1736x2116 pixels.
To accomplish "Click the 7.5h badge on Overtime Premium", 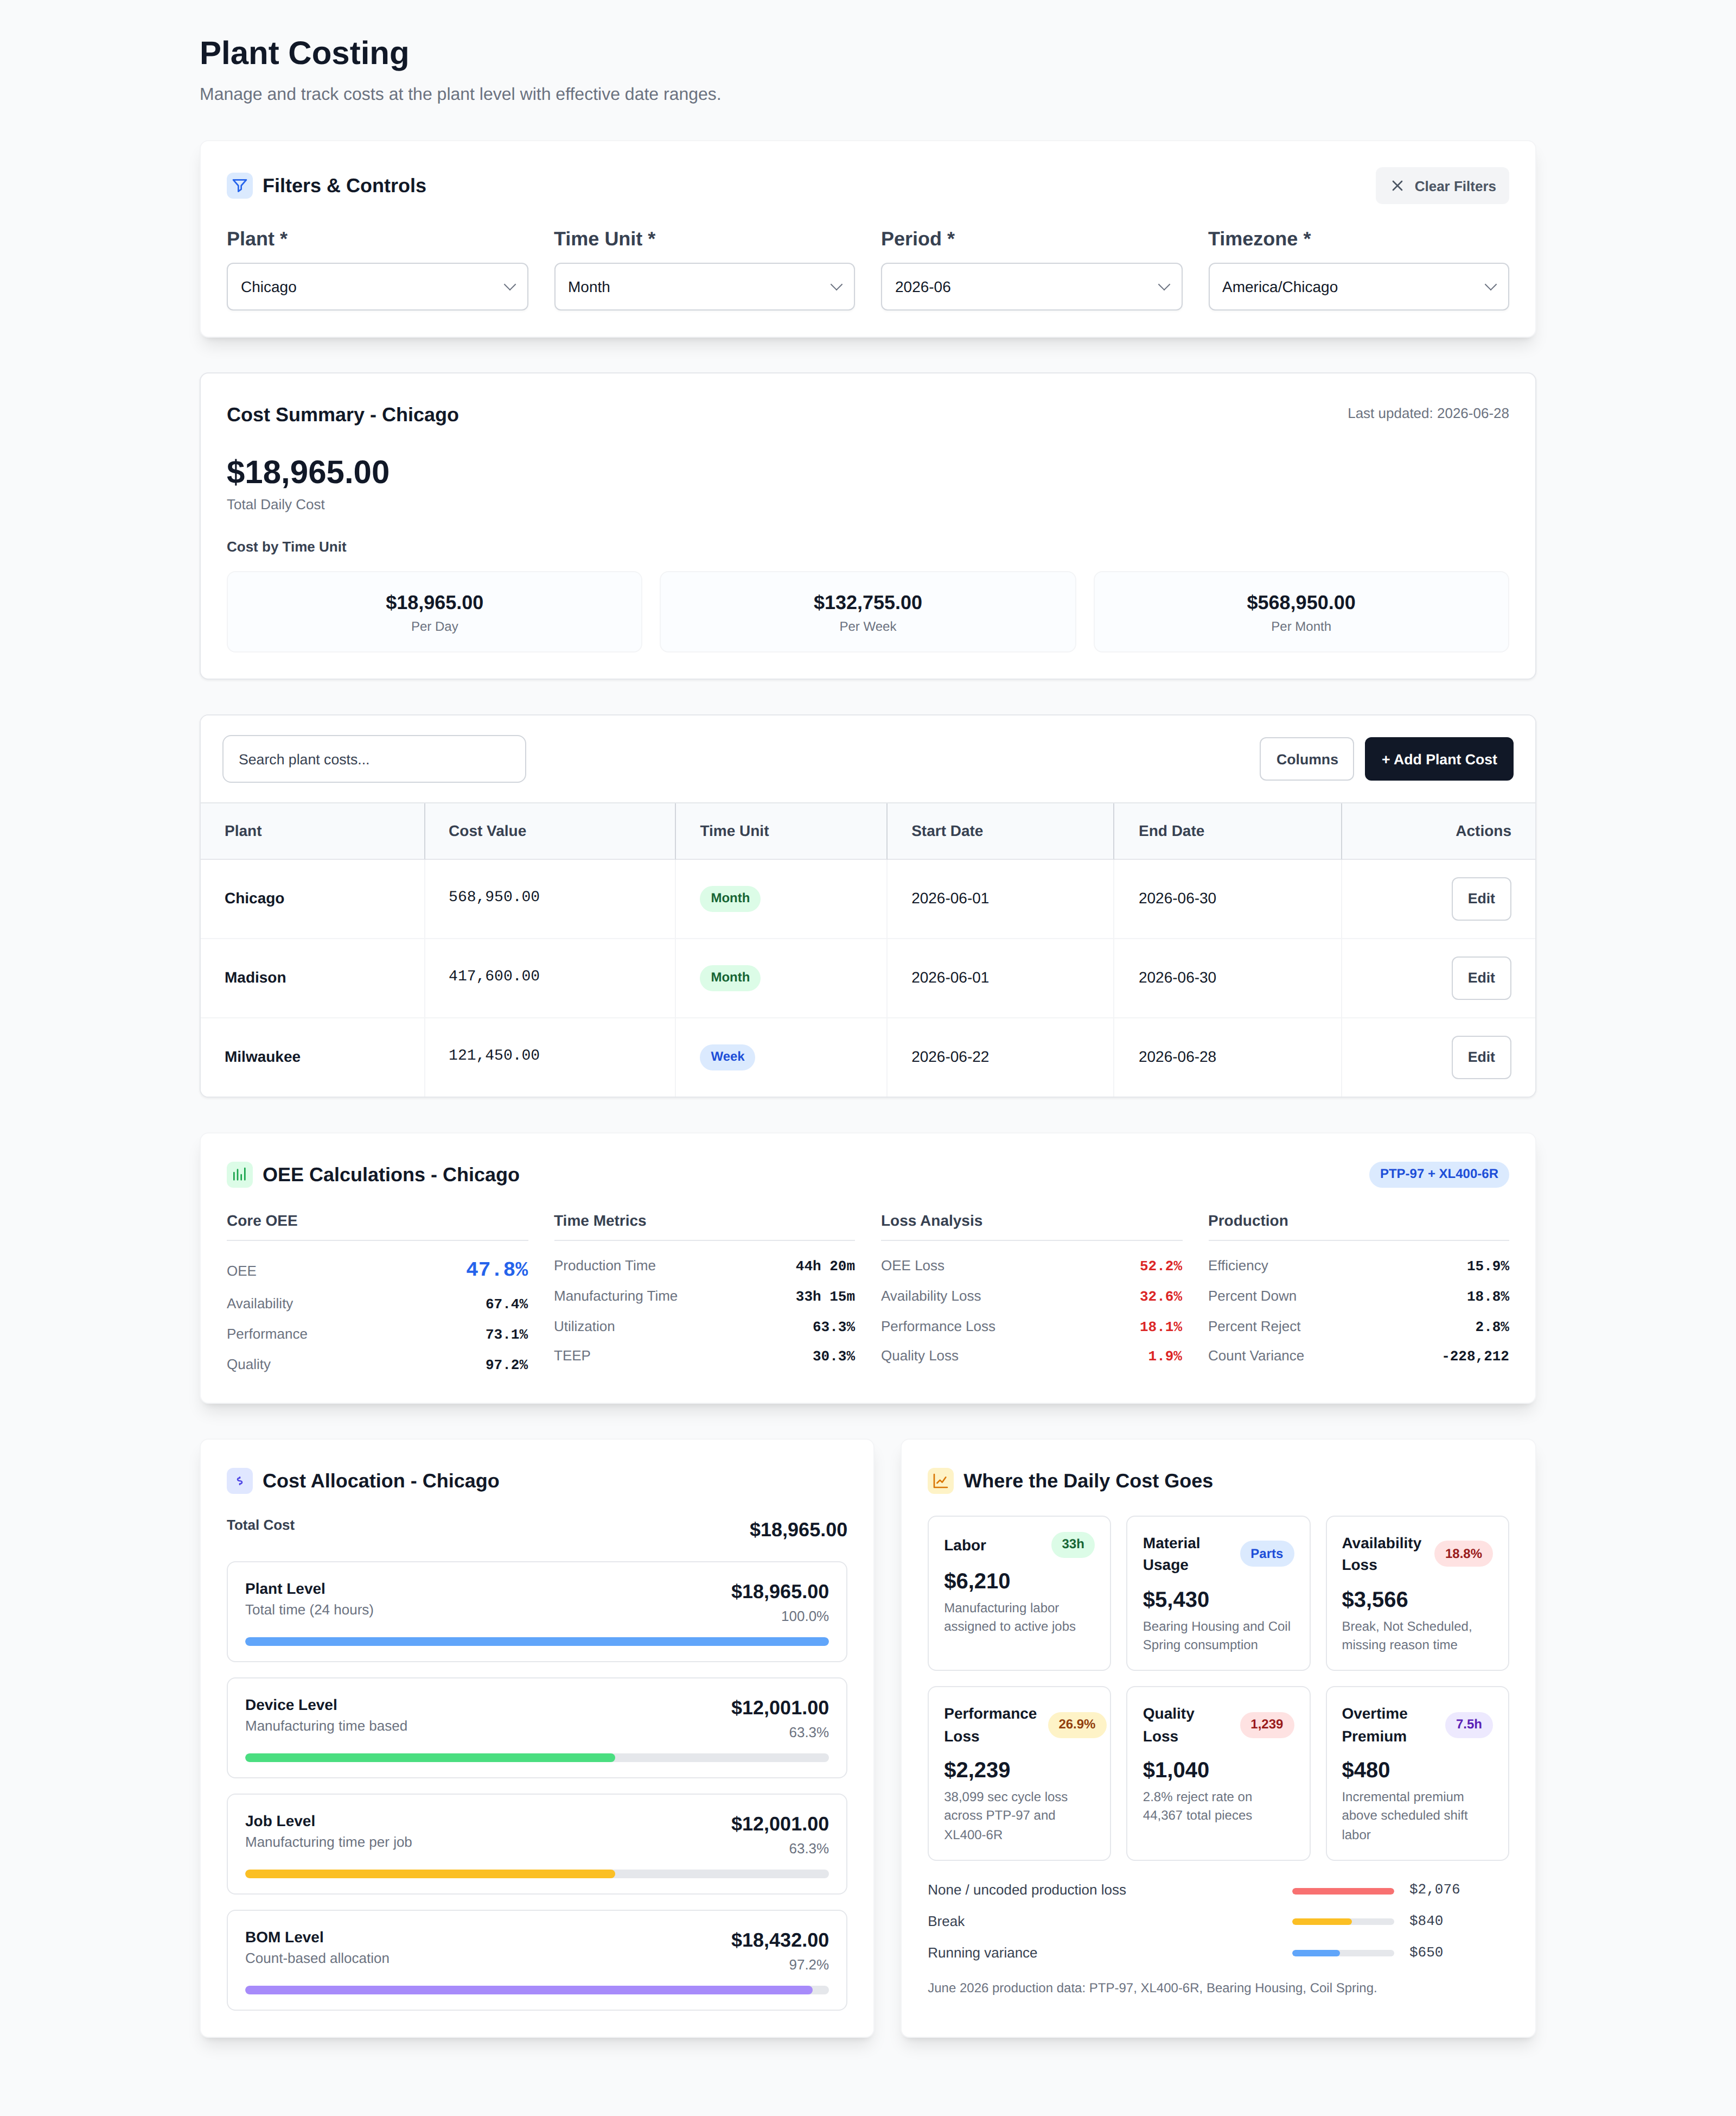I will pyautogui.click(x=1468, y=1725).
